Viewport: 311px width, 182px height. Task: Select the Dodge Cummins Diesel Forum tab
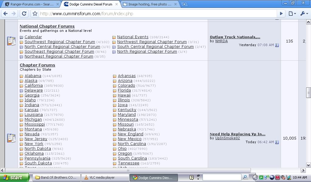tap(91, 4)
